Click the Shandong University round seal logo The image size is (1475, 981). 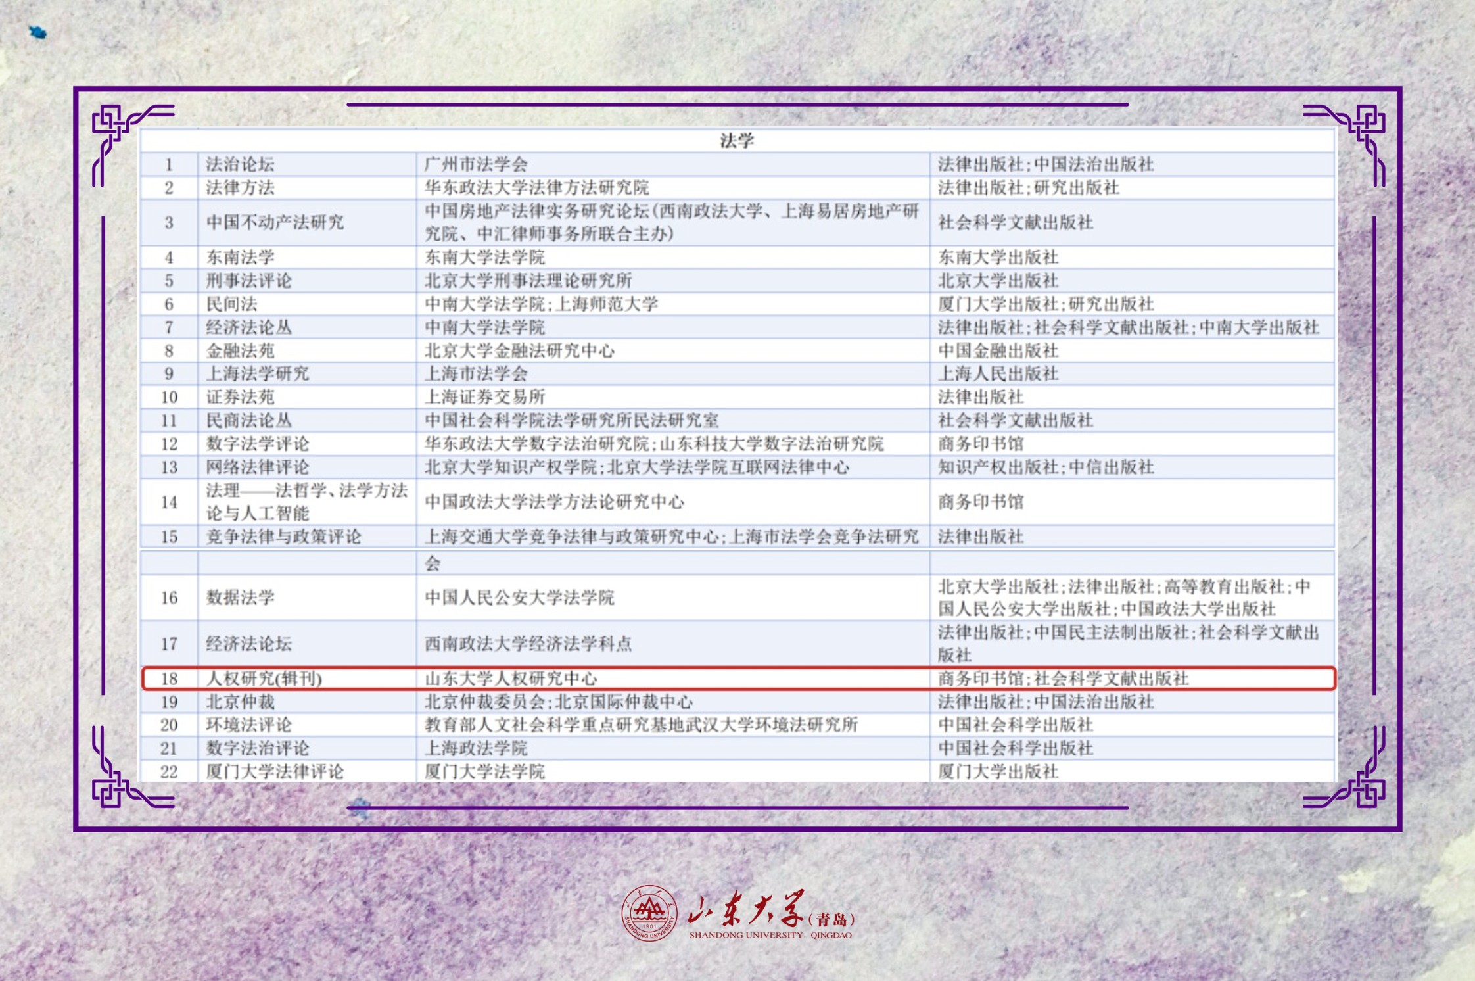649,913
